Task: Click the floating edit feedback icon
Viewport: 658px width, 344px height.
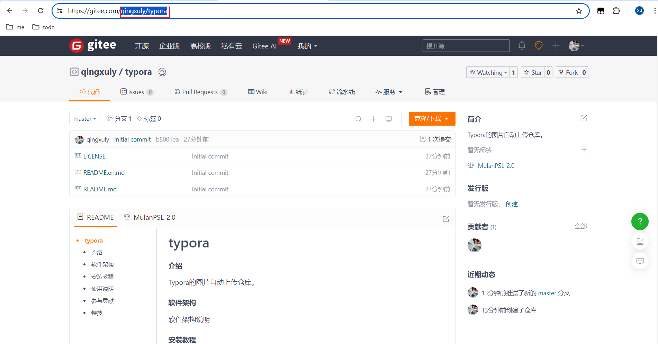Action: click(x=640, y=242)
